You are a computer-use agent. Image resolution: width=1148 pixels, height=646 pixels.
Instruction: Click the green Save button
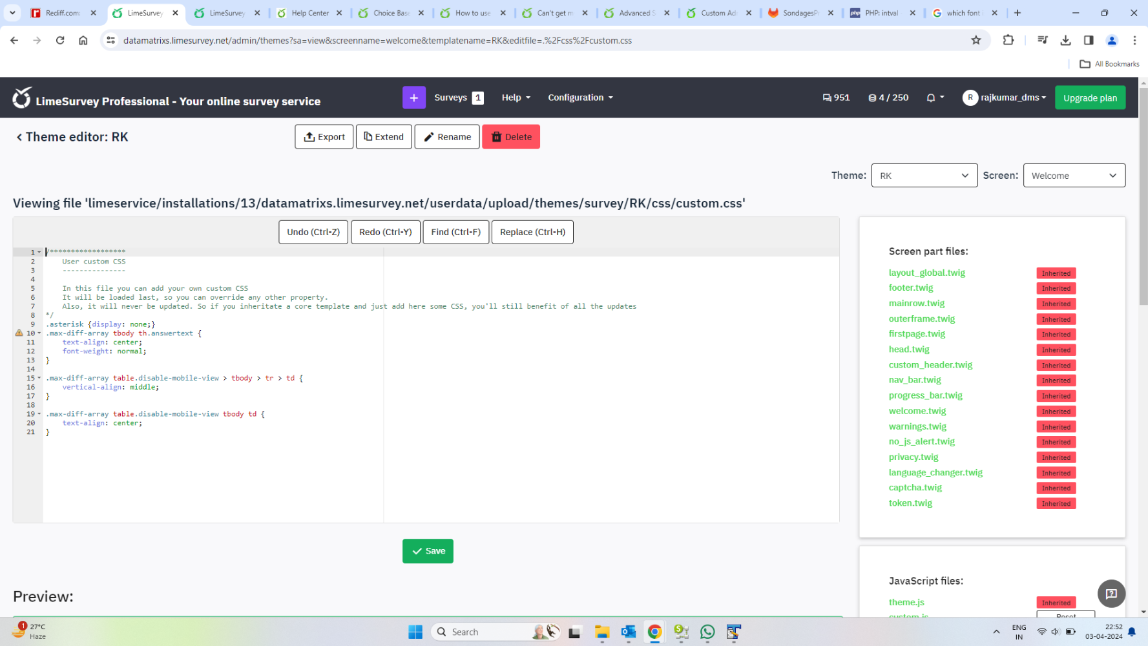428,551
